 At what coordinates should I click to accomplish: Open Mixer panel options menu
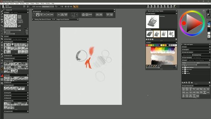click(x=176, y=43)
